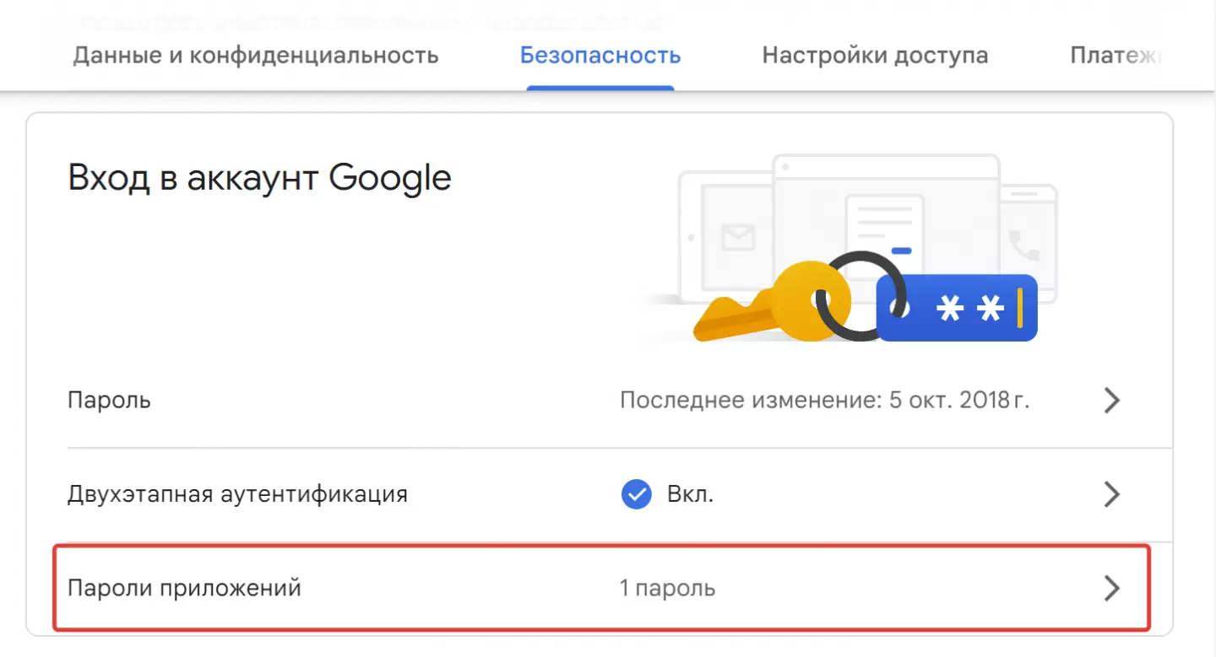
Task: Open Двухэтапная аутентификация via its chevron arrow
Action: [1112, 494]
